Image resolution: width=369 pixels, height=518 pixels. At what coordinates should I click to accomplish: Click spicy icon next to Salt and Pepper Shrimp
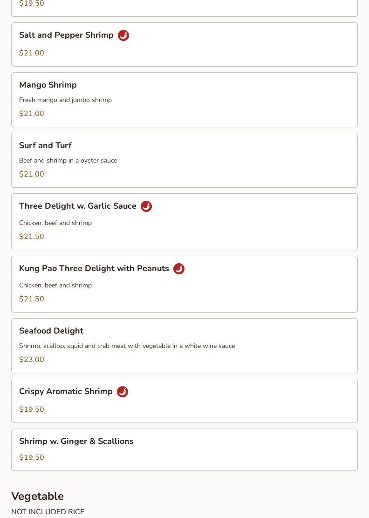click(123, 35)
